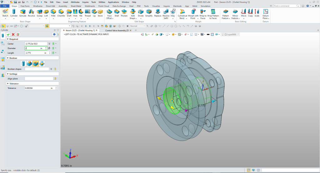Screen dimensions: 320x173
Task: Click the black color swatch in view toolbar
Action: tap(208, 34)
